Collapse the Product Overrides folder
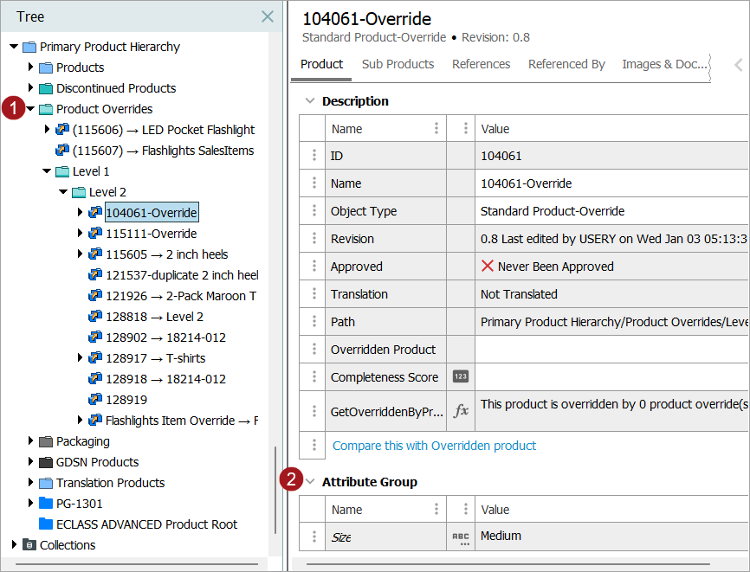The width and height of the screenshot is (750, 572). pos(31,109)
